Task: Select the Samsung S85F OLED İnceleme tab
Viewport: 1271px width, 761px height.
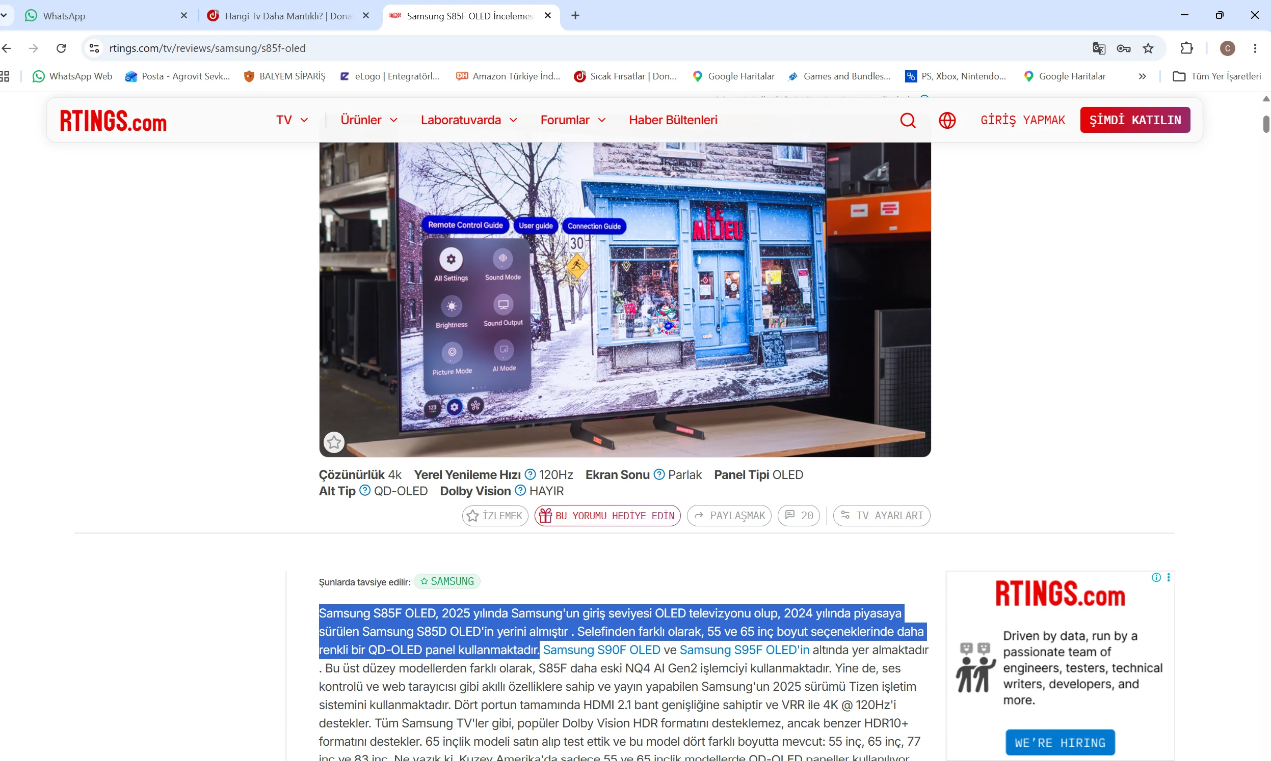Action: click(470, 16)
